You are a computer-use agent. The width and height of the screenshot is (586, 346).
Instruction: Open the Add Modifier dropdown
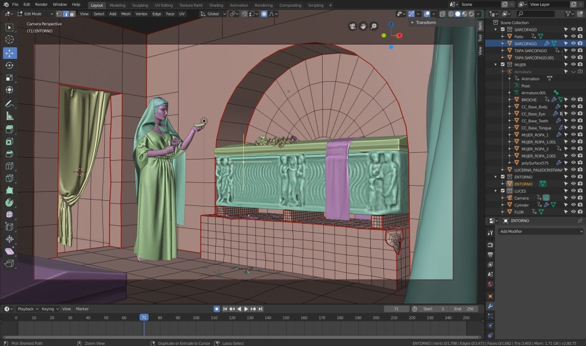[540, 232]
